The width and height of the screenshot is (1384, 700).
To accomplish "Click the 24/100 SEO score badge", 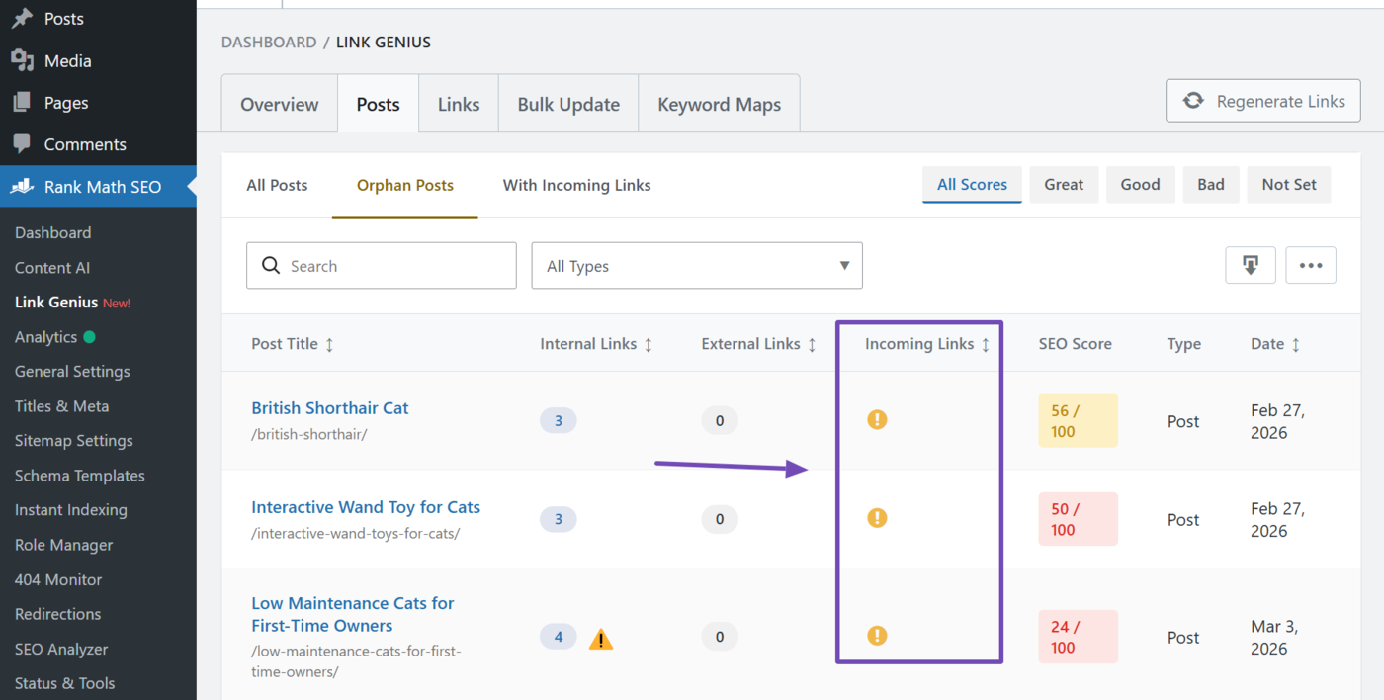I will (x=1078, y=636).
